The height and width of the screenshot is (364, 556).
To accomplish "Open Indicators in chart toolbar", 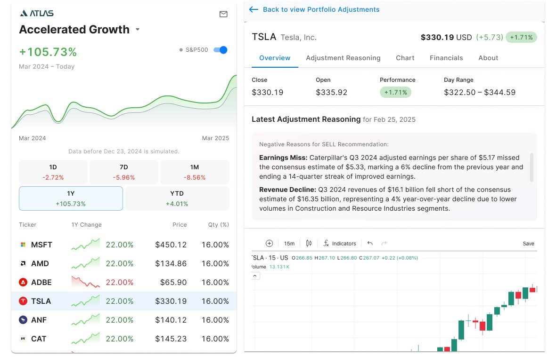I will click(x=339, y=244).
